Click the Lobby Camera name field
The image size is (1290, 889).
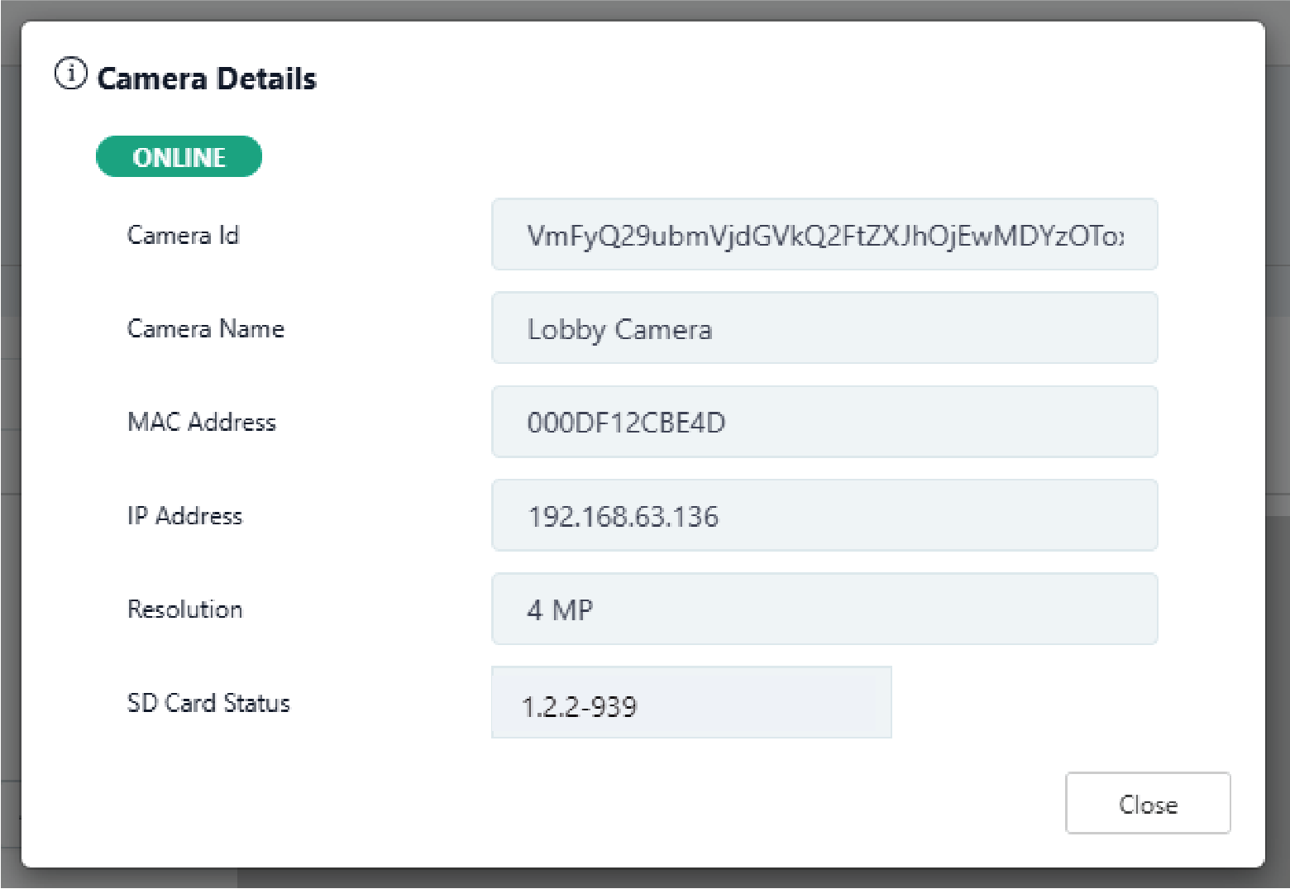tap(824, 328)
